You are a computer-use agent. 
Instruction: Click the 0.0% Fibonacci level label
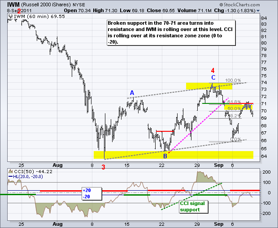pos(235,139)
